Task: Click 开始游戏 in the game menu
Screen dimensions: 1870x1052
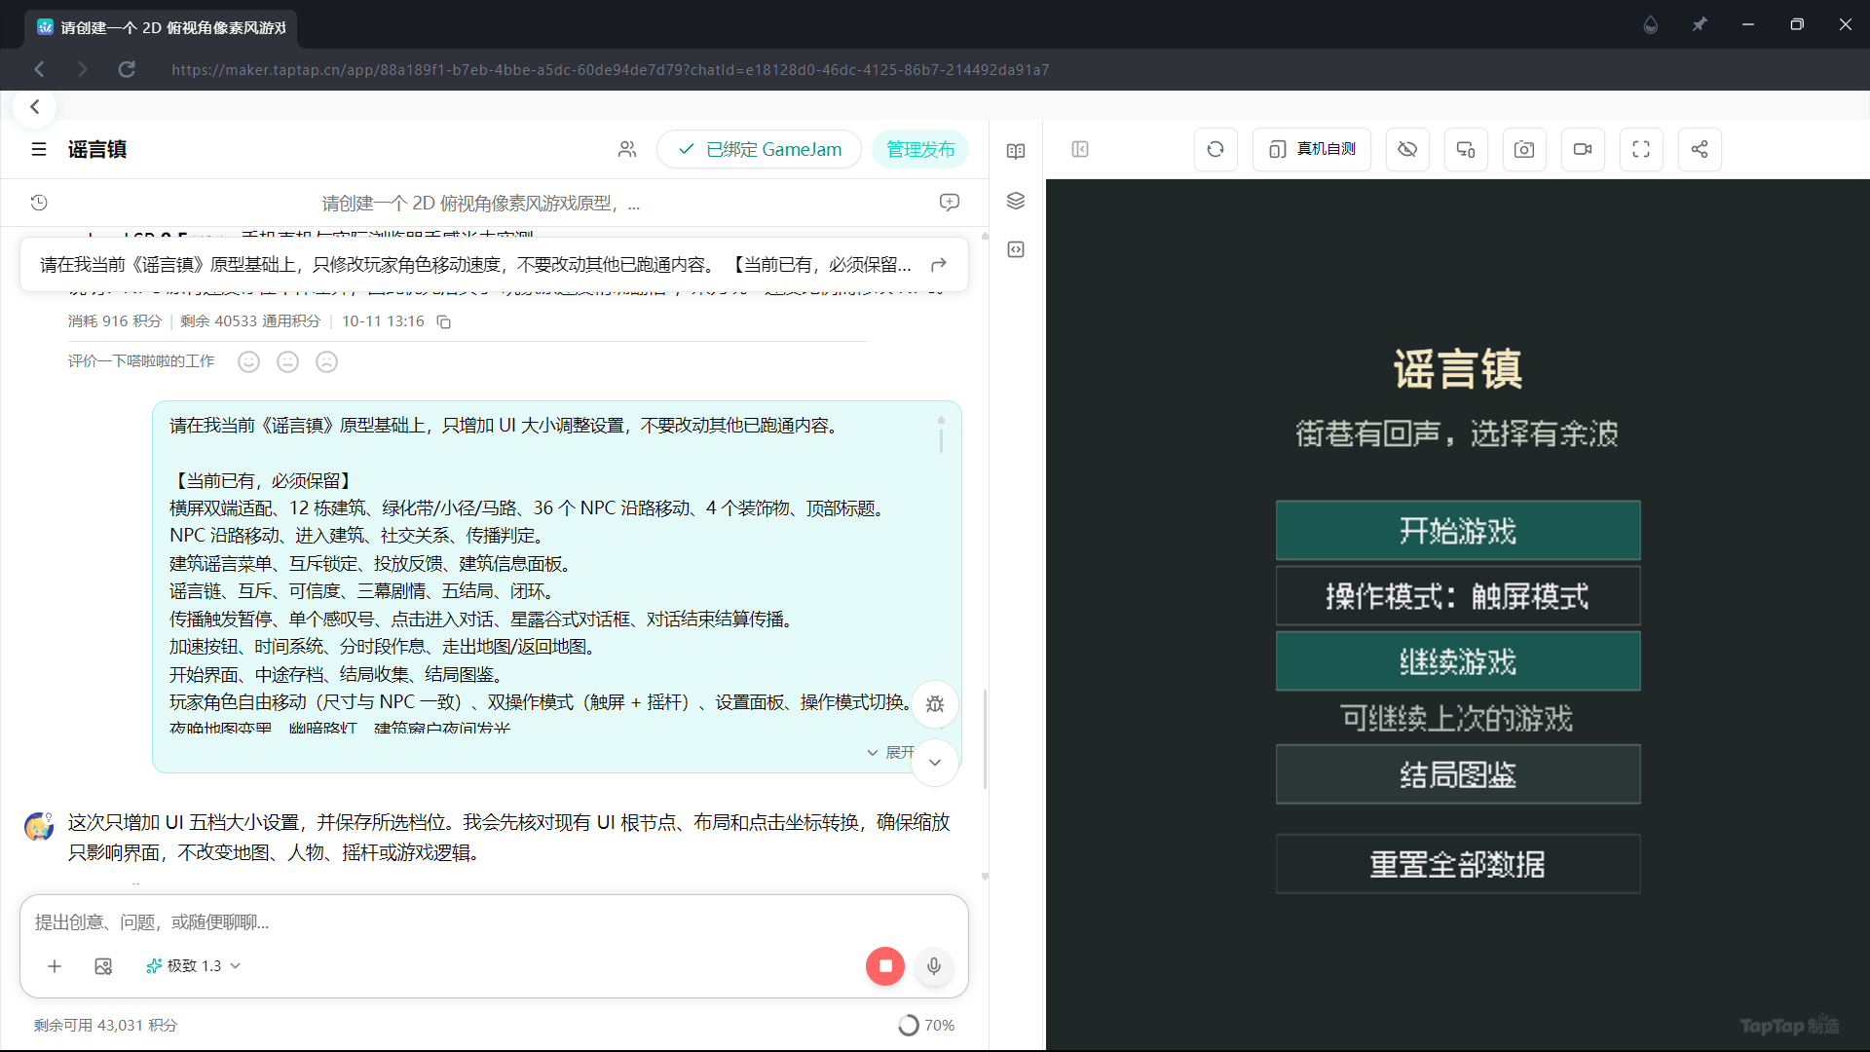Action: point(1458,531)
